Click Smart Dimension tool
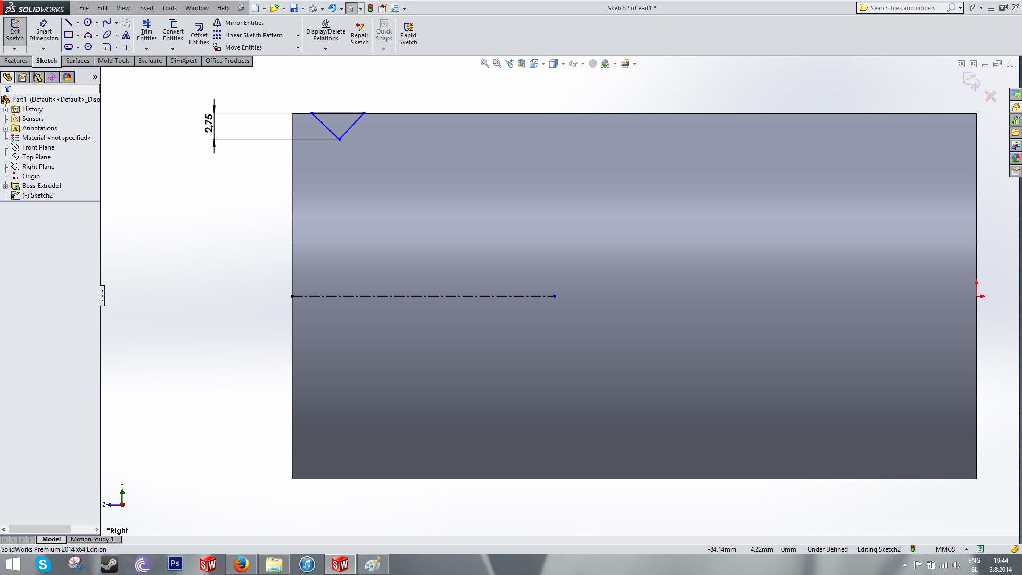Image resolution: width=1022 pixels, height=575 pixels. [44, 30]
